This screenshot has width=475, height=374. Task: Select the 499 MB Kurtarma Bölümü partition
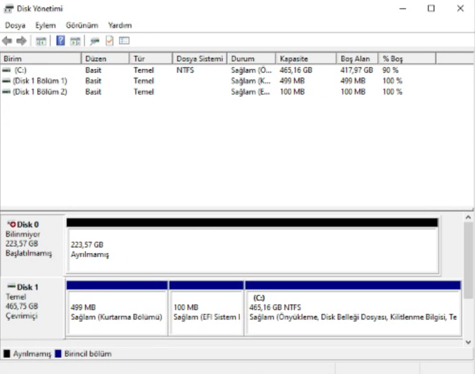click(117, 308)
